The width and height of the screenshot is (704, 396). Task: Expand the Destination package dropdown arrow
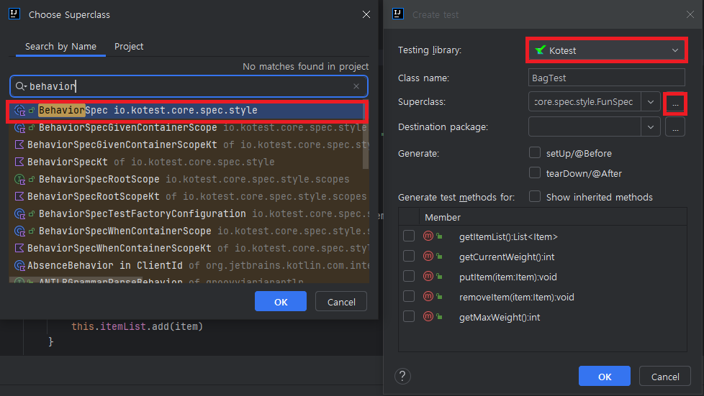pyautogui.click(x=651, y=127)
